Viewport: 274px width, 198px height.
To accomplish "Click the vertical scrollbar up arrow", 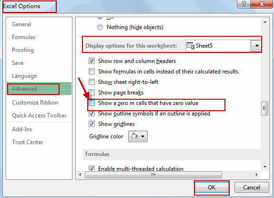I will (x=265, y=22).
